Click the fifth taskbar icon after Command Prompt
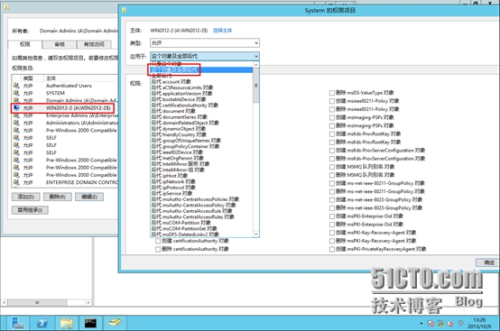 [x=115, y=323]
